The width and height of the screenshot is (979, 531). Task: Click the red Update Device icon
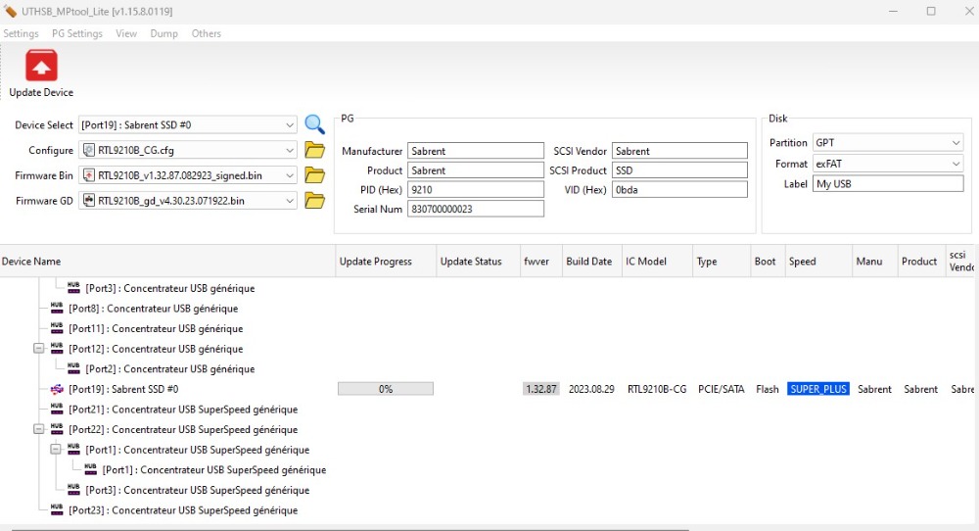click(41, 67)
